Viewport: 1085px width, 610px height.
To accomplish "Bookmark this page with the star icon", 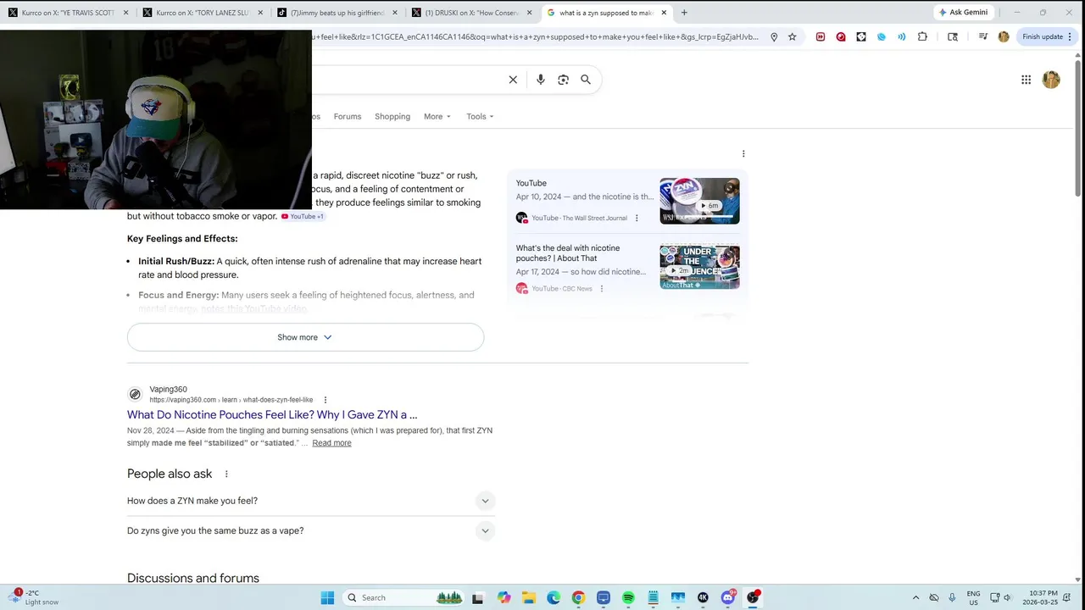I will [x=792, y=37].
